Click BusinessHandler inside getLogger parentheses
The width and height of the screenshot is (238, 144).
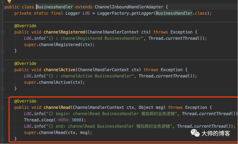174,13
